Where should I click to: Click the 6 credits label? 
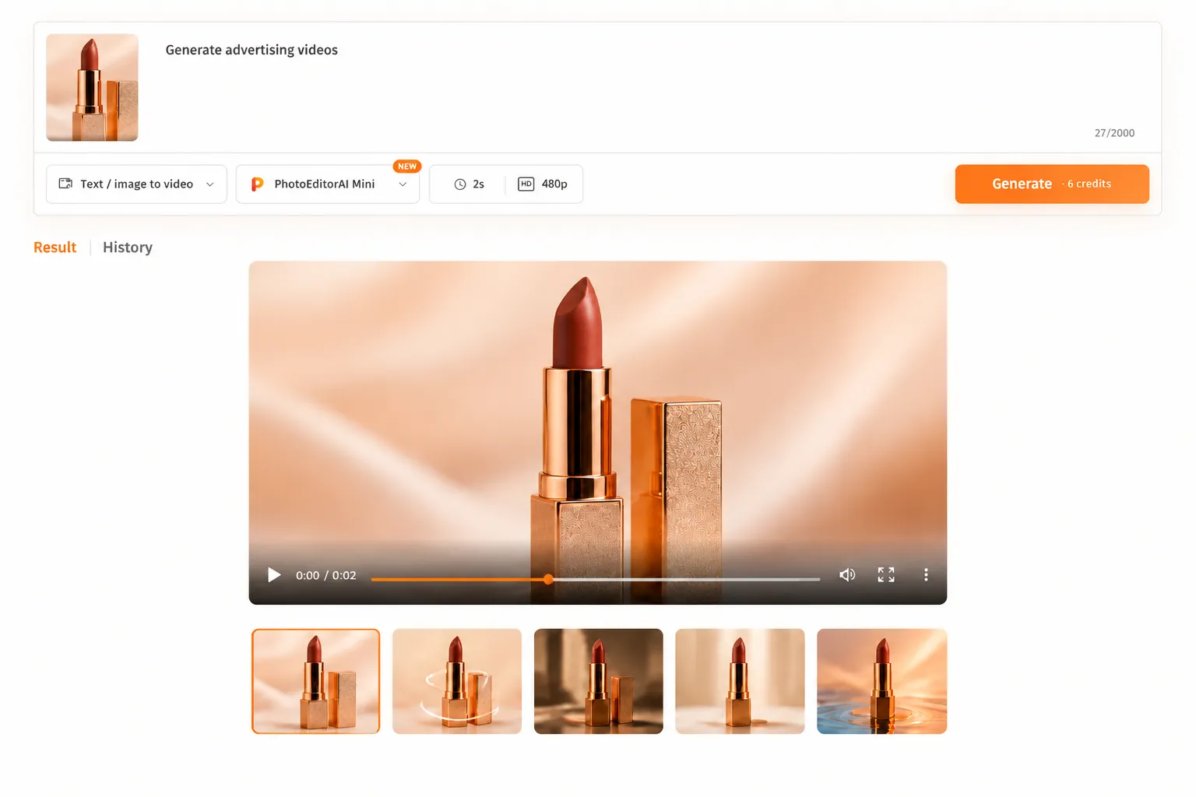1089,184
